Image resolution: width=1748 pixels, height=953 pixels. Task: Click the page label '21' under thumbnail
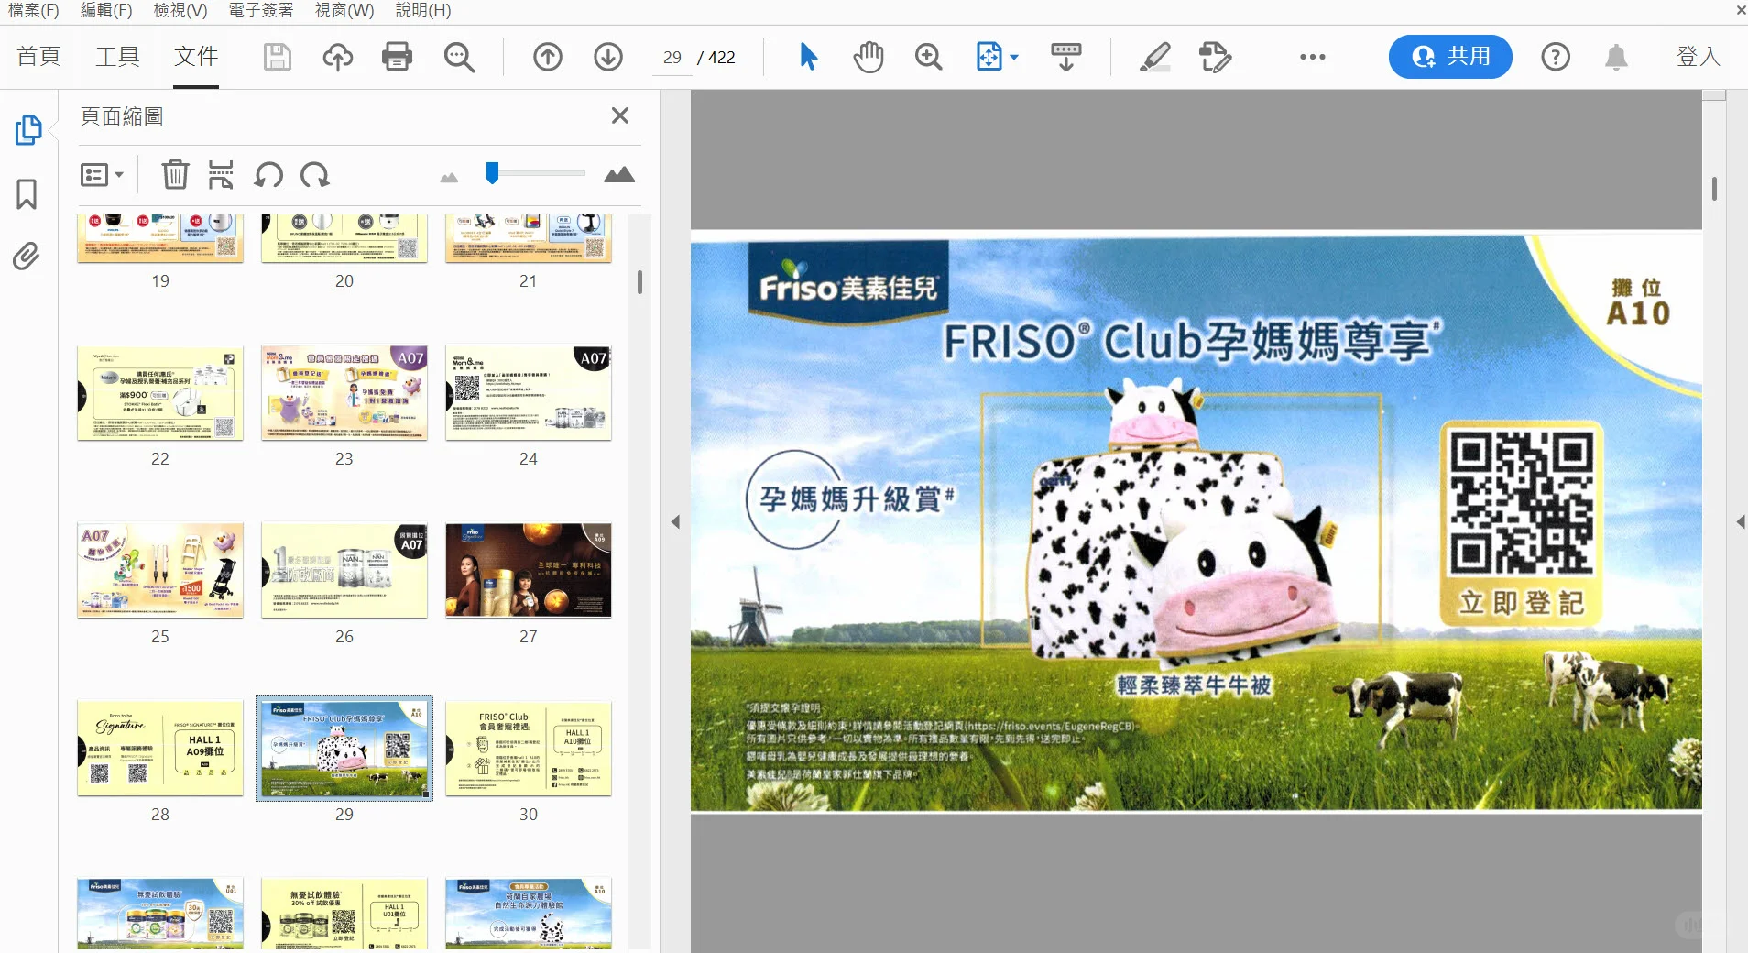pos(529,281)
